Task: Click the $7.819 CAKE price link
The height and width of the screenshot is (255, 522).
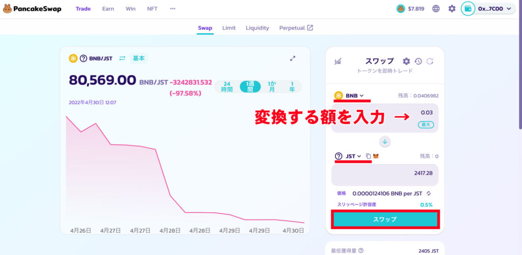Action: pyautogui.click(x=416, y=9)
